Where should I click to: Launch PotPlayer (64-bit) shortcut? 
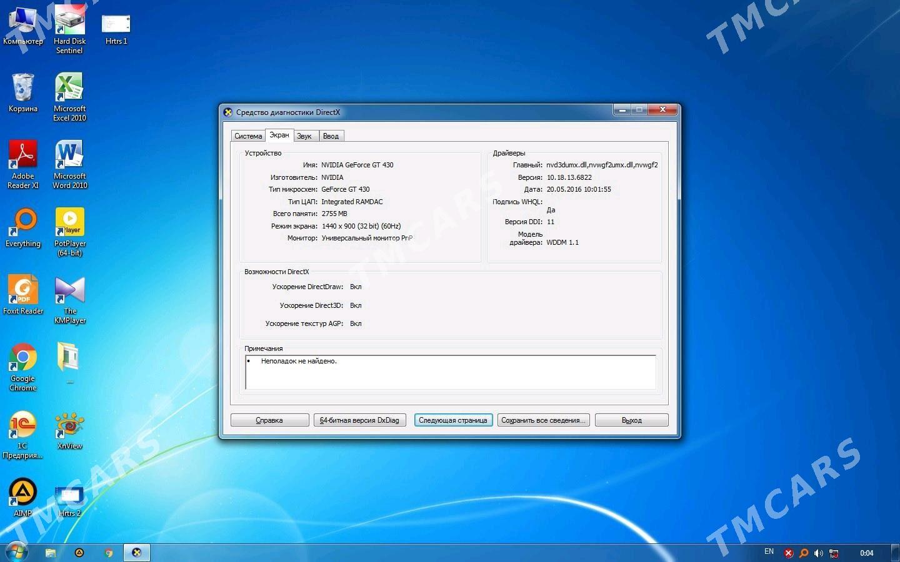click(69, 232)
